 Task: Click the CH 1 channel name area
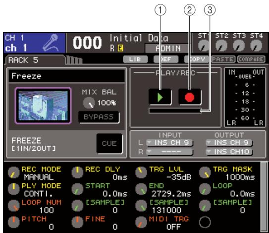(34, 43)
